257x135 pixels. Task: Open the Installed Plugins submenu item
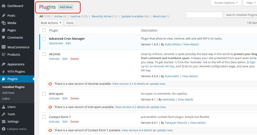coord(13,87)
